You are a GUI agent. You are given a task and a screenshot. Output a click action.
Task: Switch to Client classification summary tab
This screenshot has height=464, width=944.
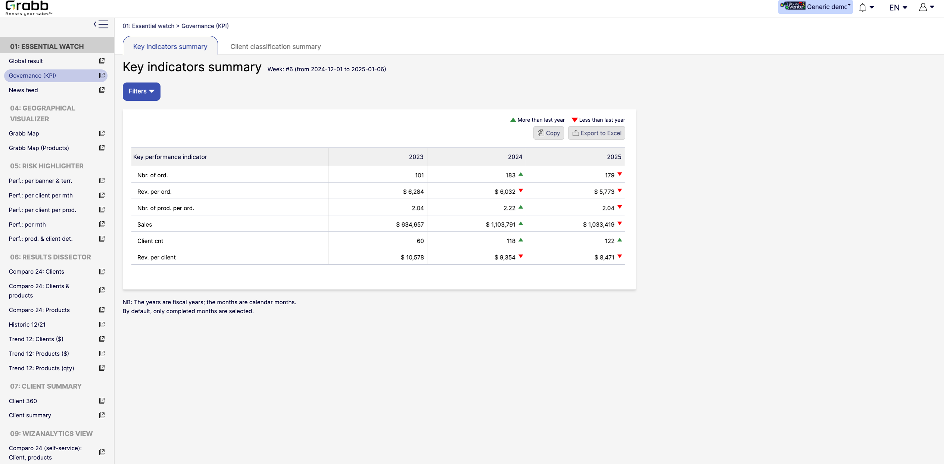tap(275, 47)
